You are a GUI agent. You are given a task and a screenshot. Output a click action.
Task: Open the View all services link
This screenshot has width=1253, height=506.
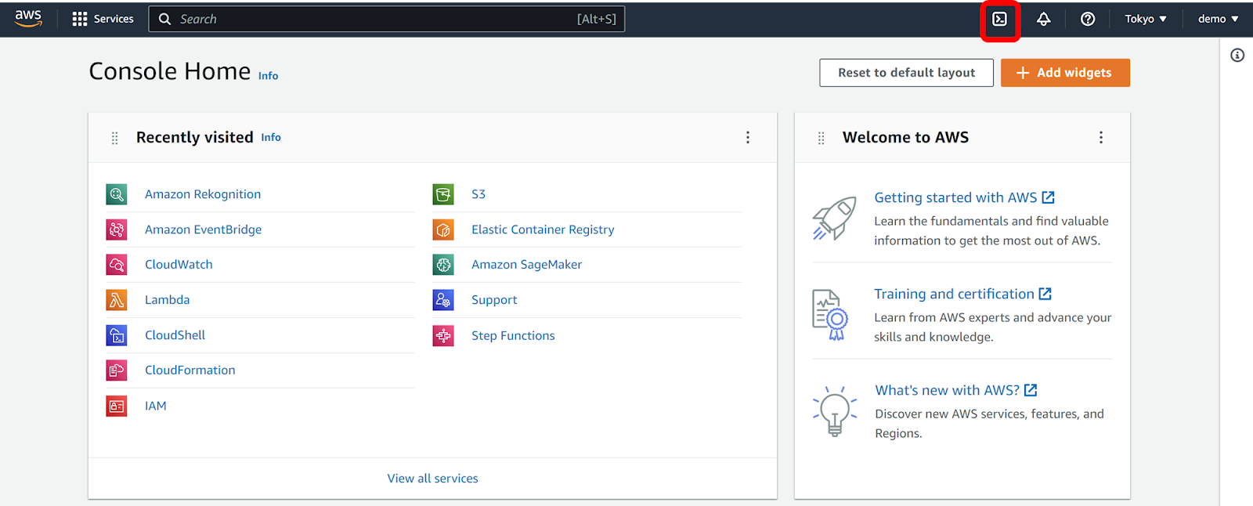tap(432, 479)
